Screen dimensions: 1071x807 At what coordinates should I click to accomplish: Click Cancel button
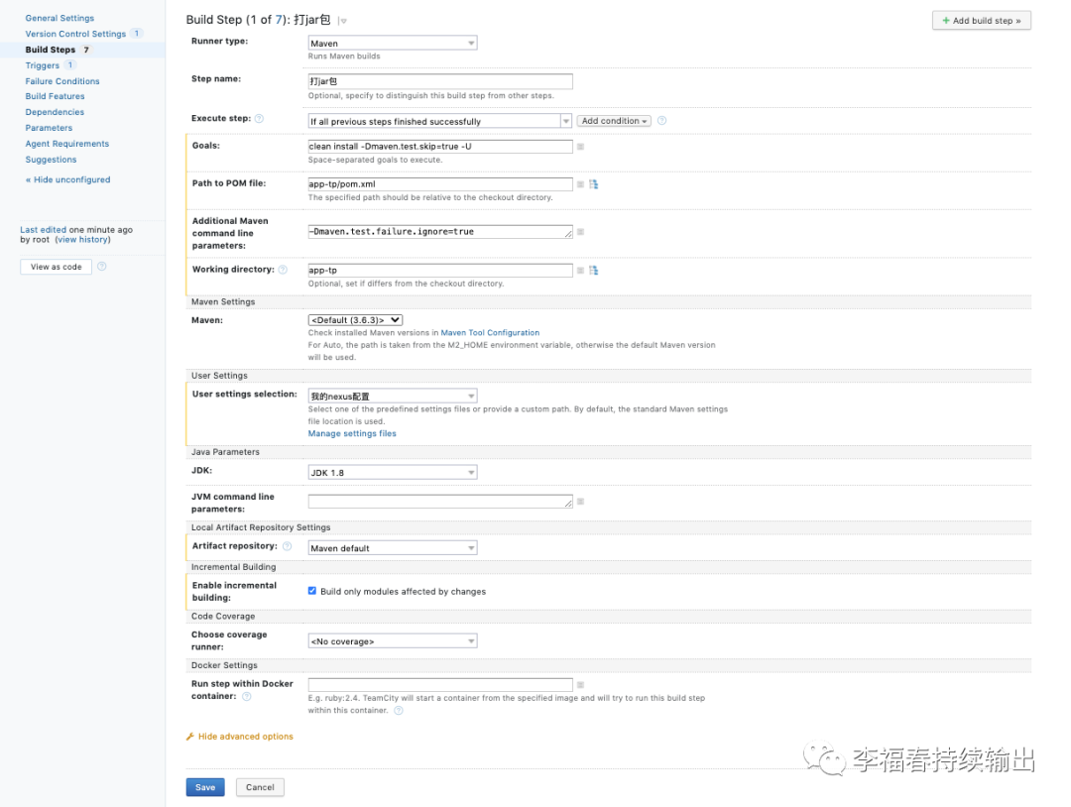click(x=260, y=787)
